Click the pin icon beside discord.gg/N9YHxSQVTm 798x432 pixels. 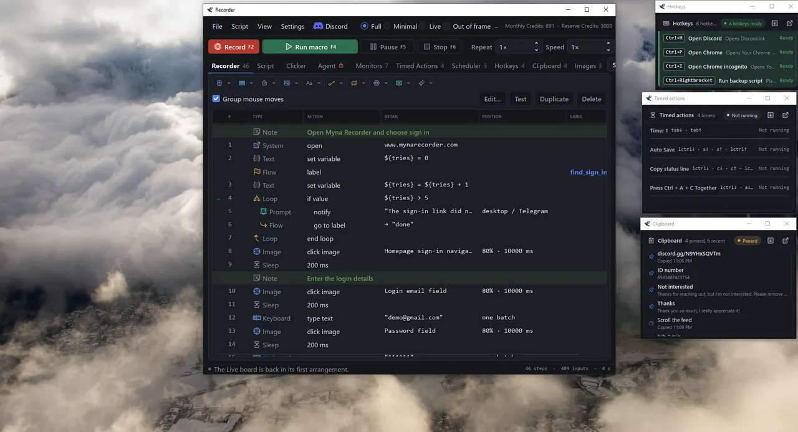click(x=651, y=256)
